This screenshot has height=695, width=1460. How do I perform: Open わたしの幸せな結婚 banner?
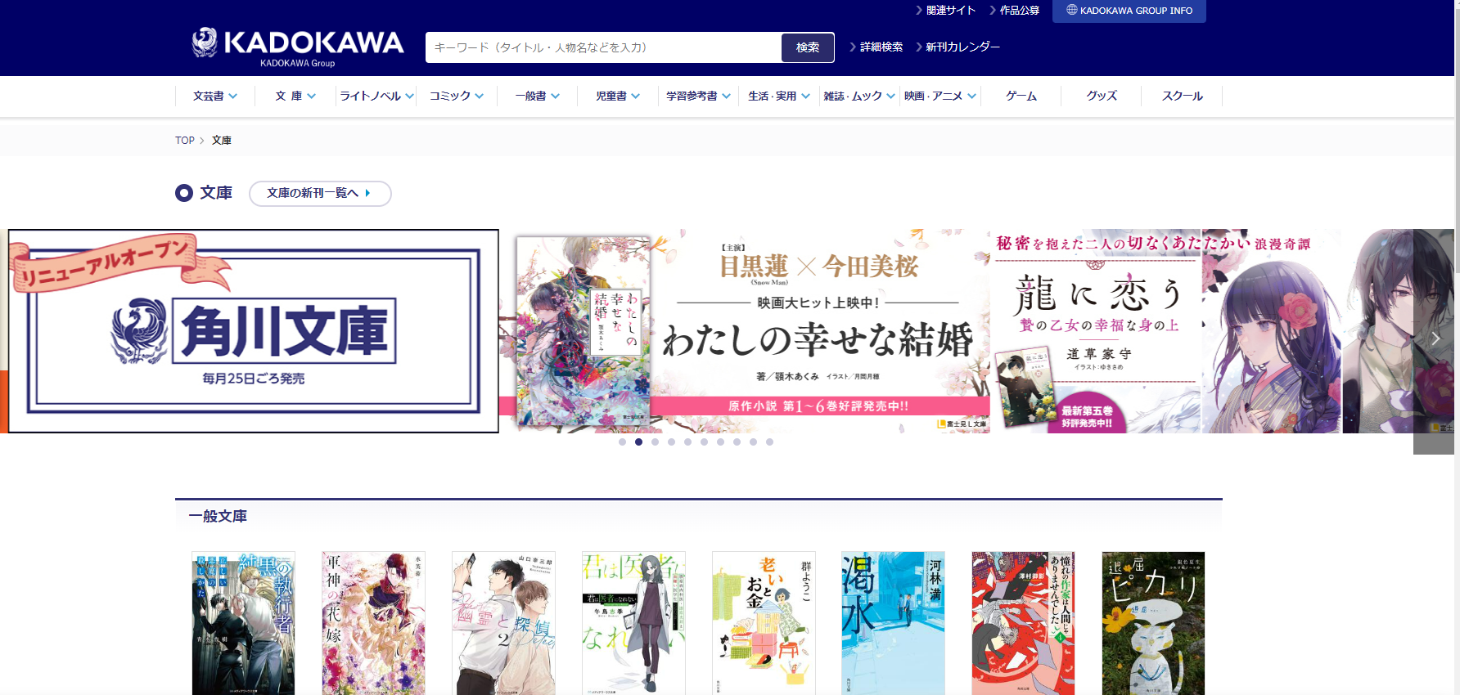tap(745, 331)
